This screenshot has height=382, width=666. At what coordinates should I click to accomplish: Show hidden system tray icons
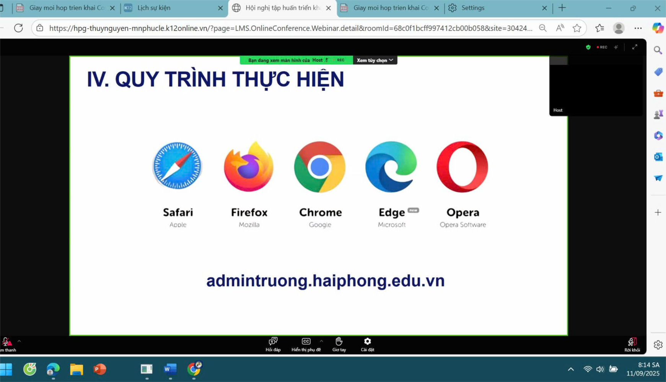click(x=570, y=369)
